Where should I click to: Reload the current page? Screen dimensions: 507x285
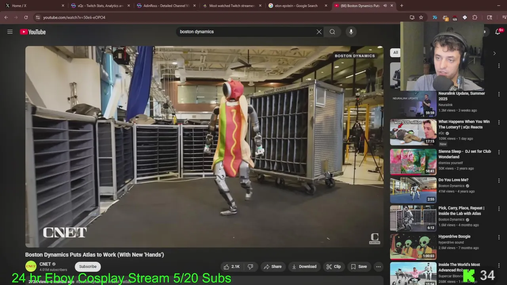26,17
